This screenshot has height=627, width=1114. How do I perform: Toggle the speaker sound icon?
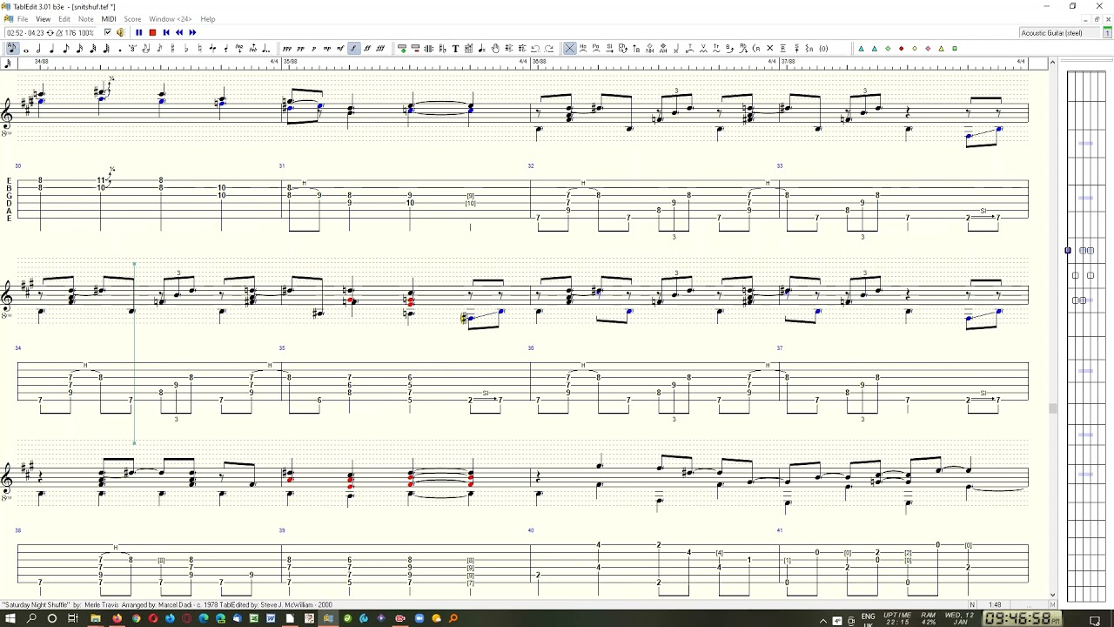121,33
